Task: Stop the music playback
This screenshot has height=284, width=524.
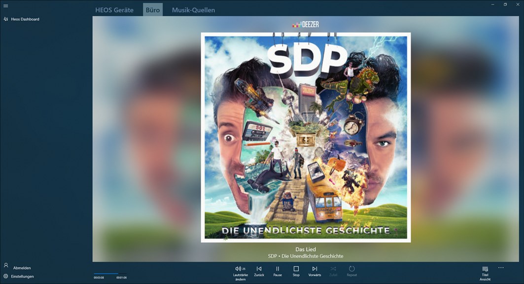Action: 296,271
